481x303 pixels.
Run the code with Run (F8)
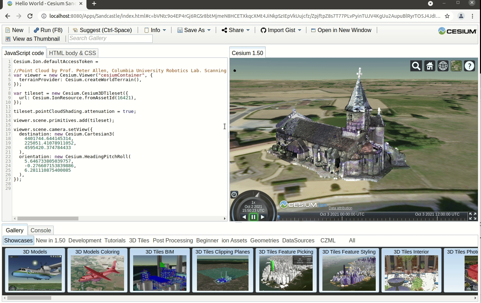48,30
